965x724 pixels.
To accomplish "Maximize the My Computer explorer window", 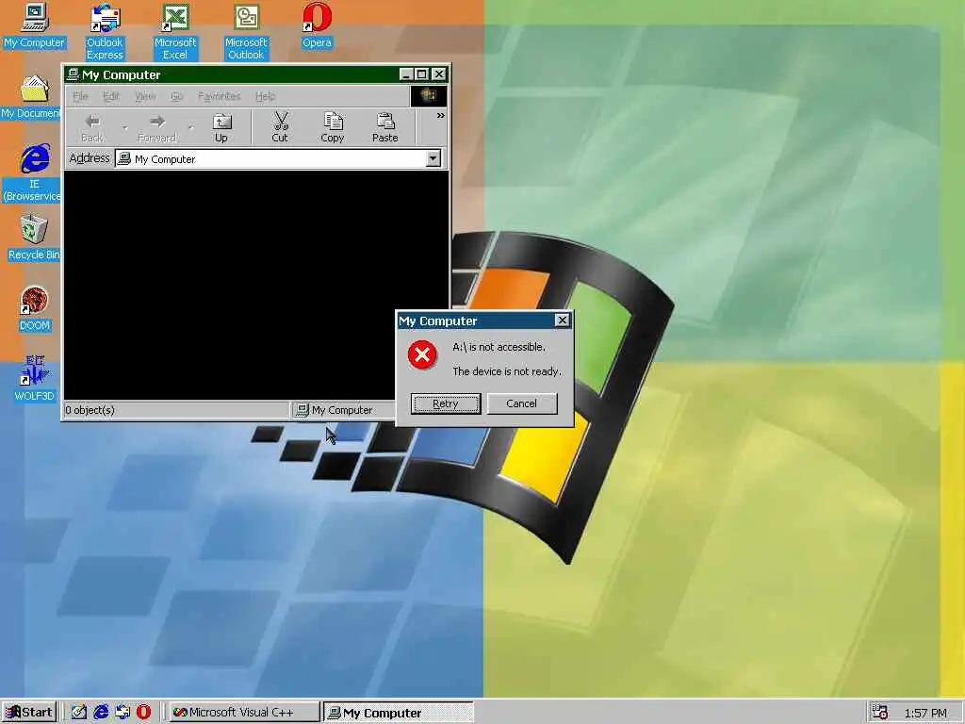I will (x=421, y=74).
